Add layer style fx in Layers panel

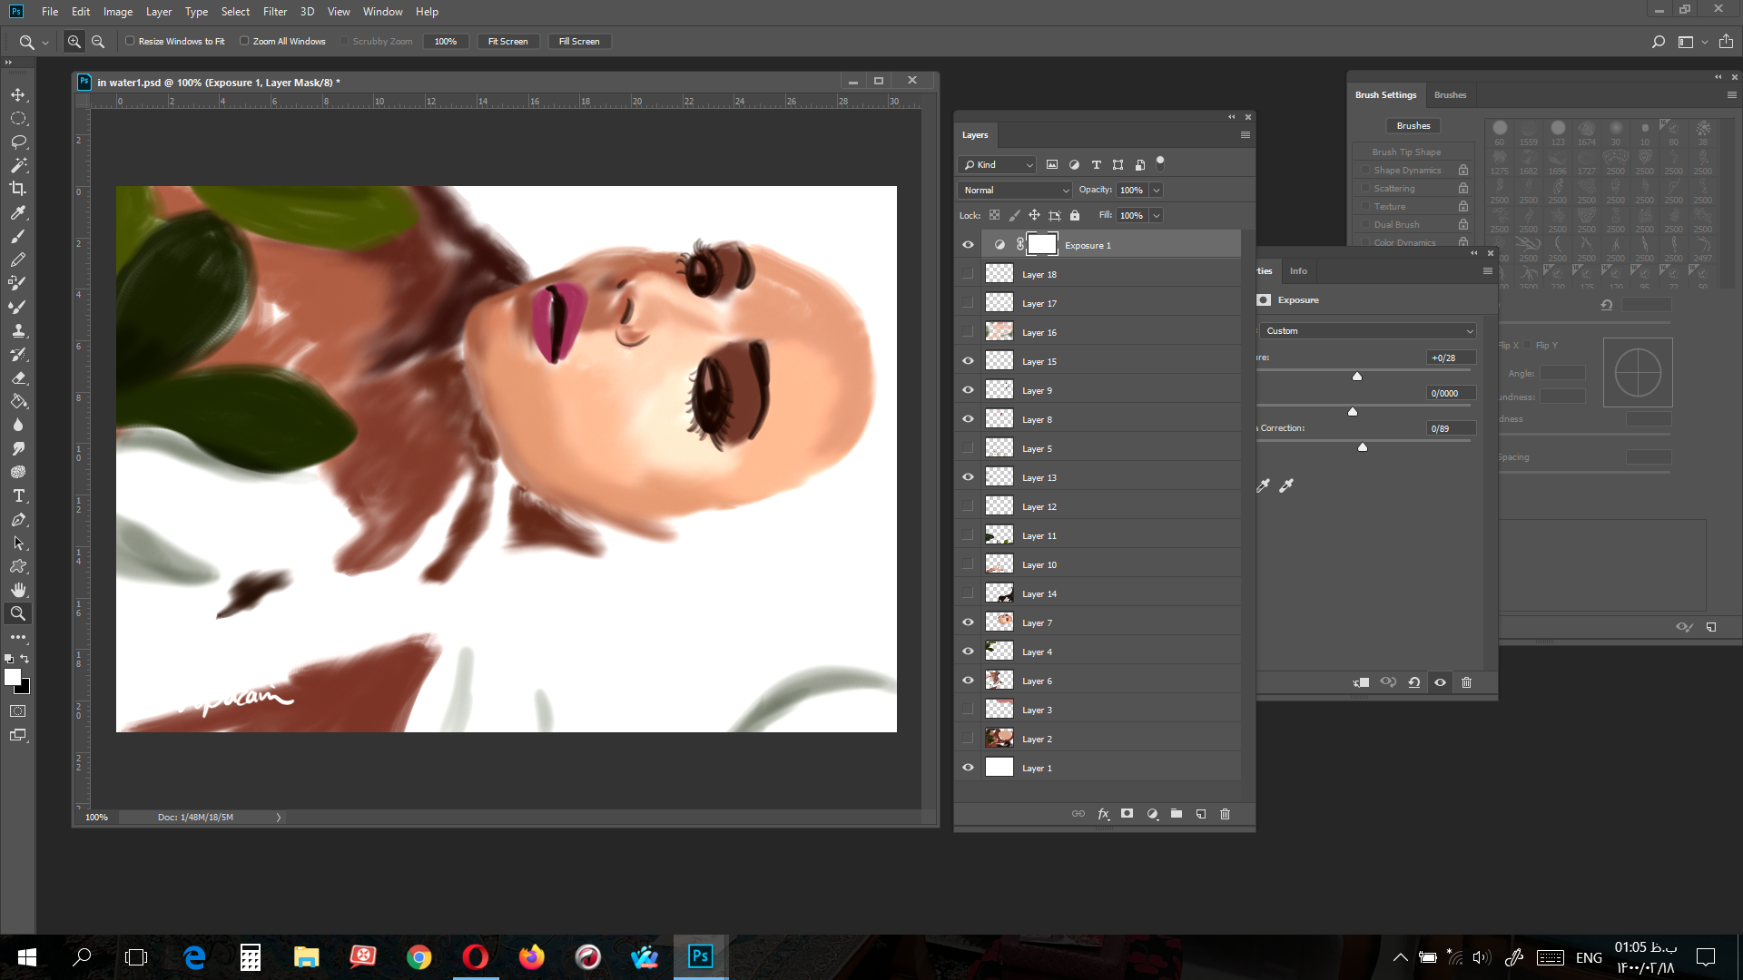point(1103,814)
